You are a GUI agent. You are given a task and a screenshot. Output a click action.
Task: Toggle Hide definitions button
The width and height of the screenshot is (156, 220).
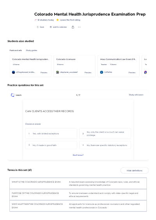click(135, 171)
